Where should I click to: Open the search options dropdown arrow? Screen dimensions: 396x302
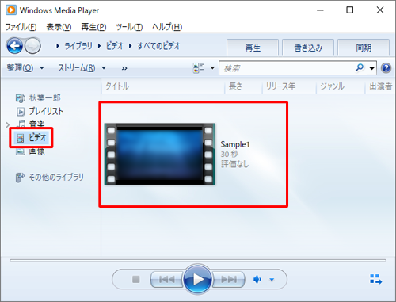372,68
